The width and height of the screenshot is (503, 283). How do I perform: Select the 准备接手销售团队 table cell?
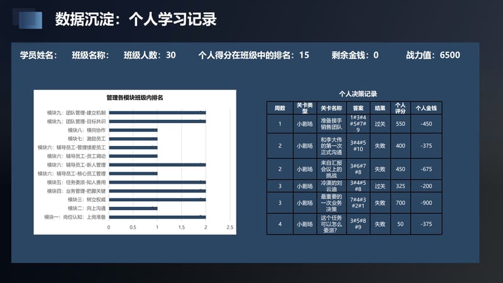pyautogui.click(x=331, y=124)
